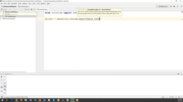
Task: Pin the Run tab with pin icon
Action: tap(2, 91)
